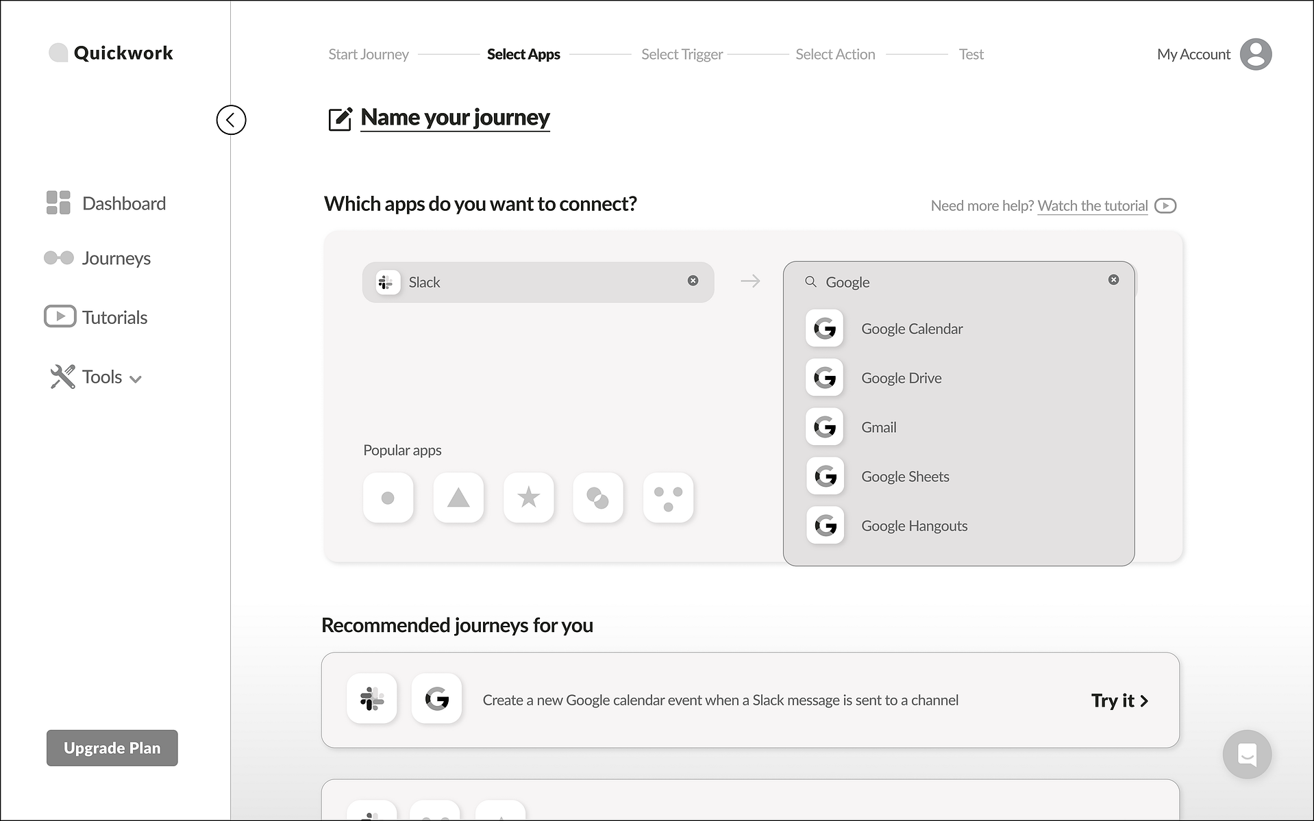
Task: Click the Tools wrench icon
Action: pyautogui.click(x=62, y=377)
